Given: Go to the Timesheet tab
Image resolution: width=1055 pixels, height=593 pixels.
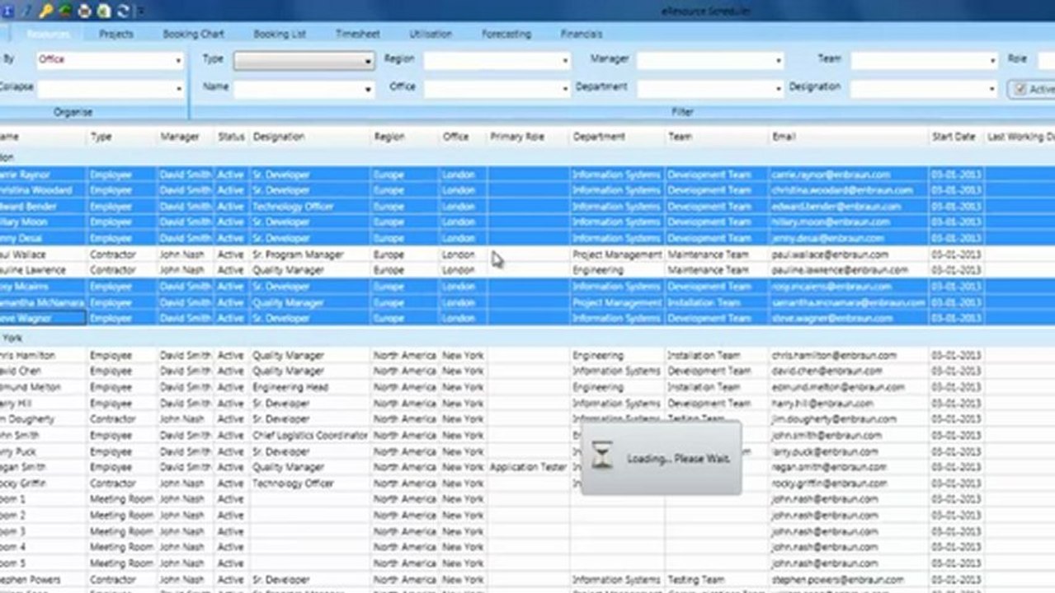Looking at the screenshot, I should [357, 34].
